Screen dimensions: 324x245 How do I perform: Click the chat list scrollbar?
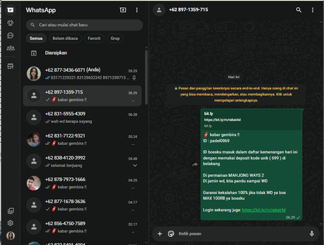pos(146,78)
